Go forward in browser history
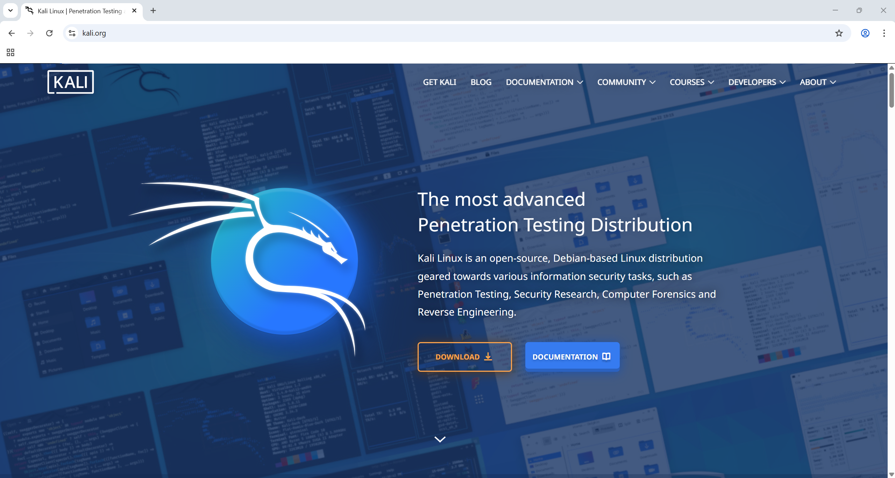The height and width of the screenshot is (478, 895). (x=30, y=33)
